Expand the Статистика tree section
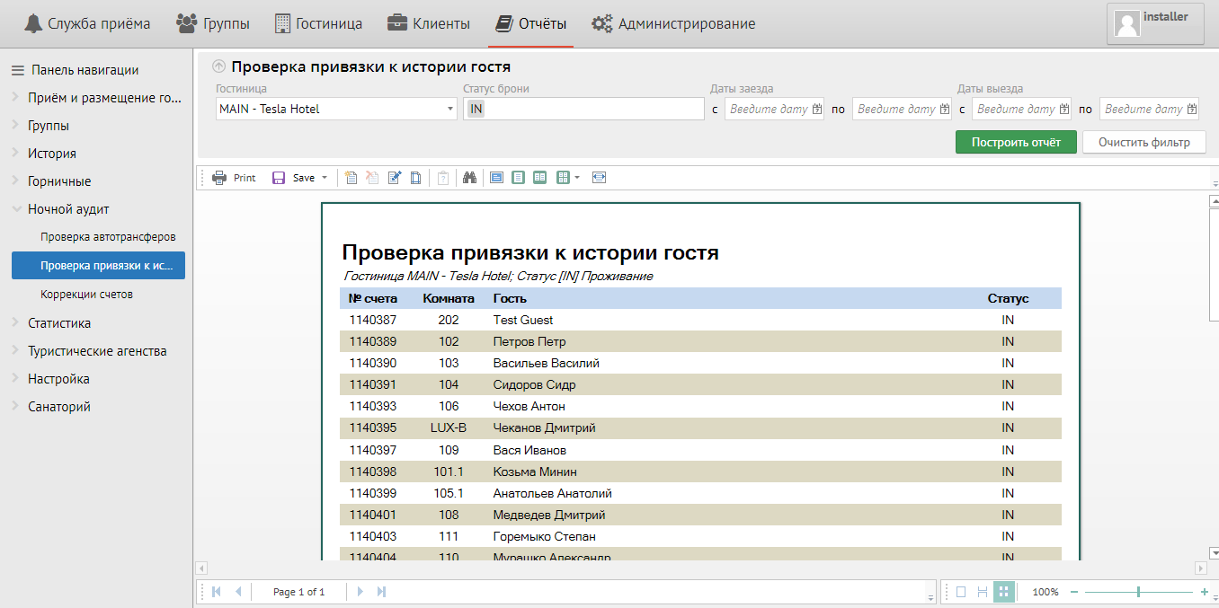This screenshot has height=608, width=1219. [59, 323]
